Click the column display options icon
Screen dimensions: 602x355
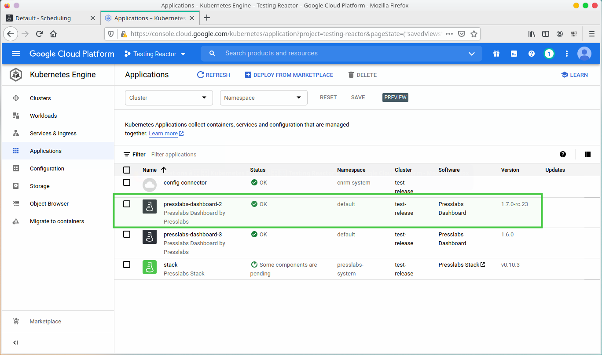pos(587,154)
